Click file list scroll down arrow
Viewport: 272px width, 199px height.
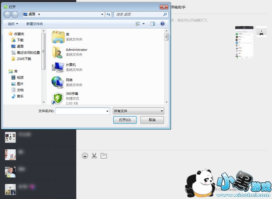point(166,102)
